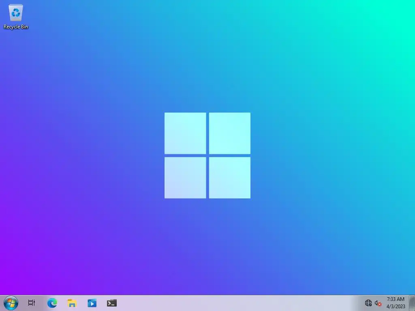Click the network globe tray icon

pos(368,303)
